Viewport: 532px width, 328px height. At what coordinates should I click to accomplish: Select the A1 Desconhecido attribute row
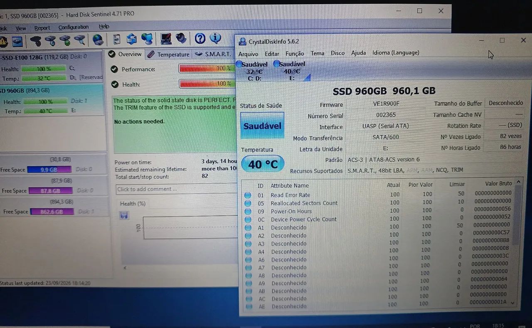(378, 227)
